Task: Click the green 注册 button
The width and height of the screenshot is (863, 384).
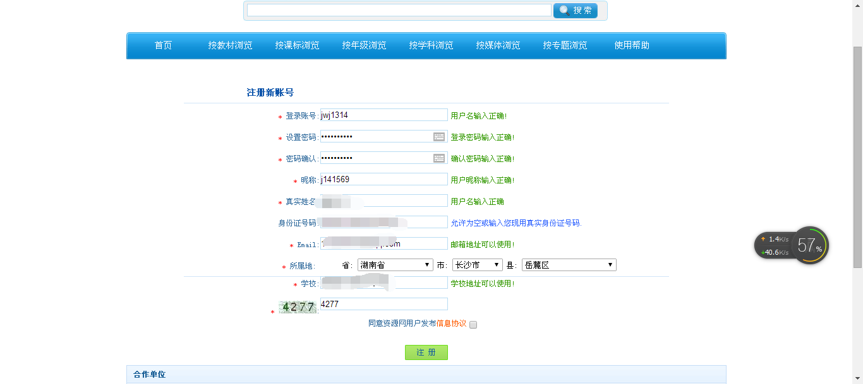Action: point(426,352)
